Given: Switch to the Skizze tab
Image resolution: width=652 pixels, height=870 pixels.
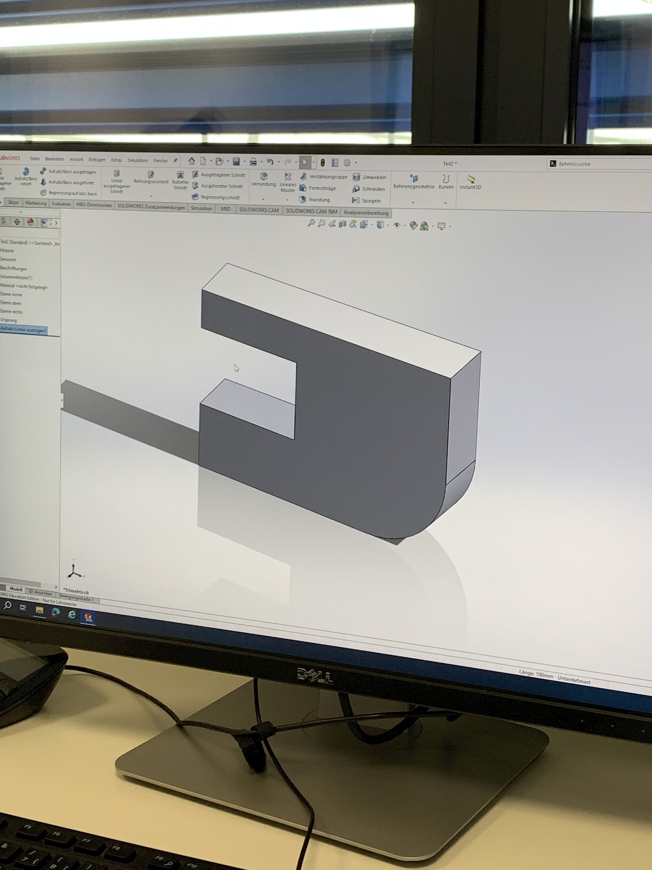Looking at the screenshot, I should 13,203.
